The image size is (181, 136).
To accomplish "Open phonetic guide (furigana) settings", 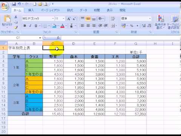I will click(71, 26).
